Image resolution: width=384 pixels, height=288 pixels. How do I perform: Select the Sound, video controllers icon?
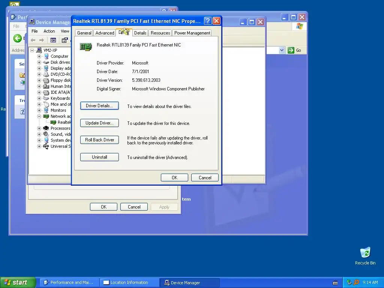(46, 134)
